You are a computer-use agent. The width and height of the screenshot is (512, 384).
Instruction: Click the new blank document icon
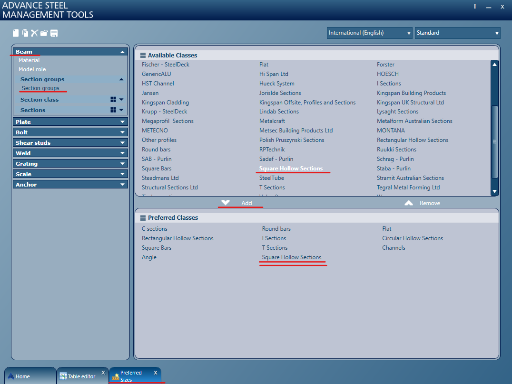(16, 33)
